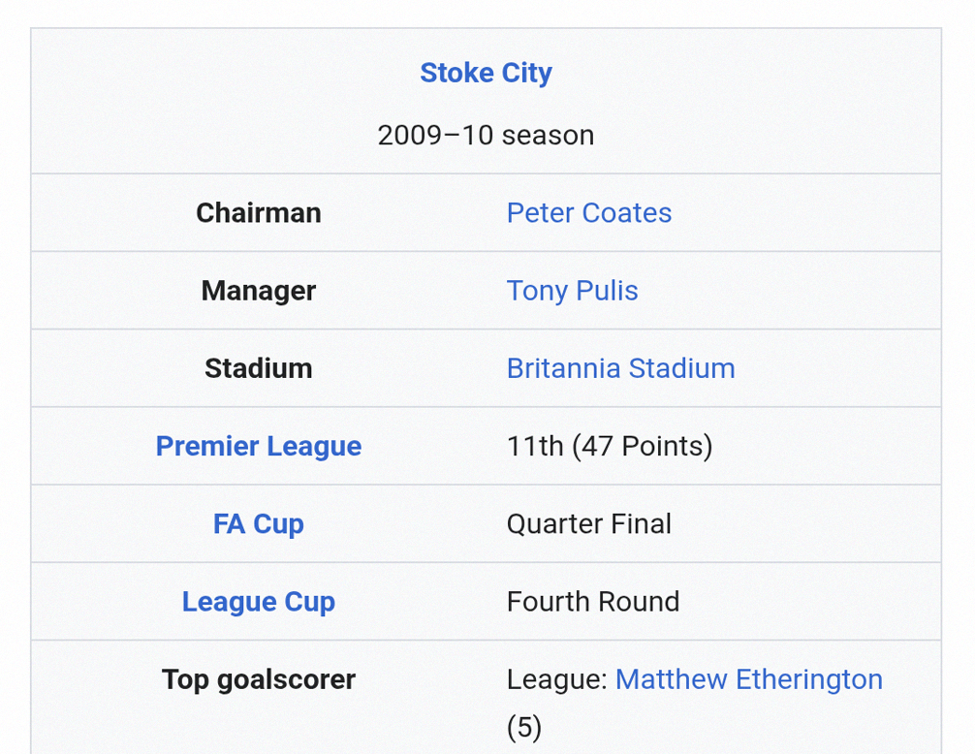Click the '(47 Points)' text
Screen dimensions: 975x754
coord(642,446)
